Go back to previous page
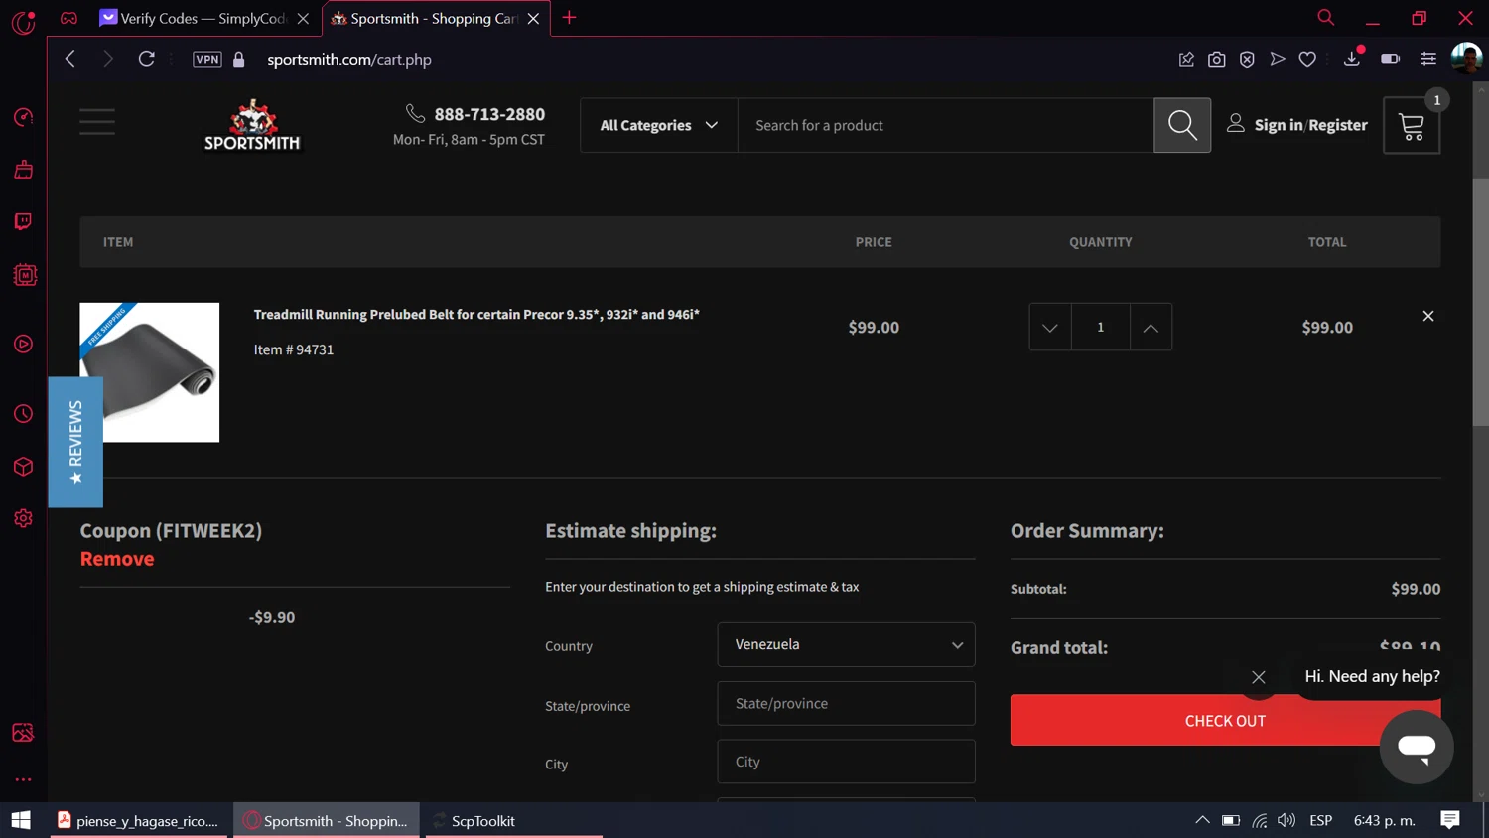The height and width of the screenshot is (838, 1489). click(70, 59)
